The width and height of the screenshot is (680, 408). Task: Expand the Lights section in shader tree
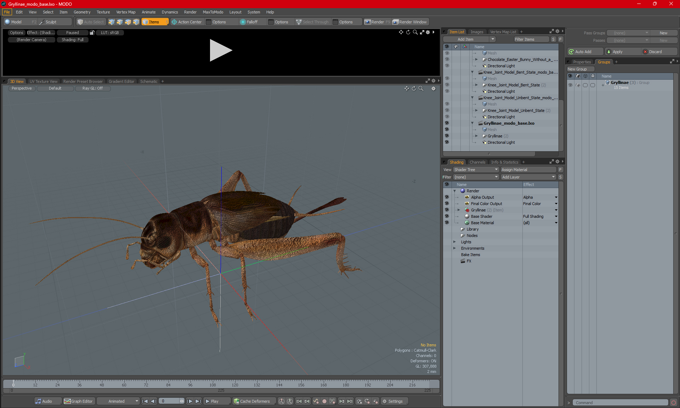click(454, 242)
